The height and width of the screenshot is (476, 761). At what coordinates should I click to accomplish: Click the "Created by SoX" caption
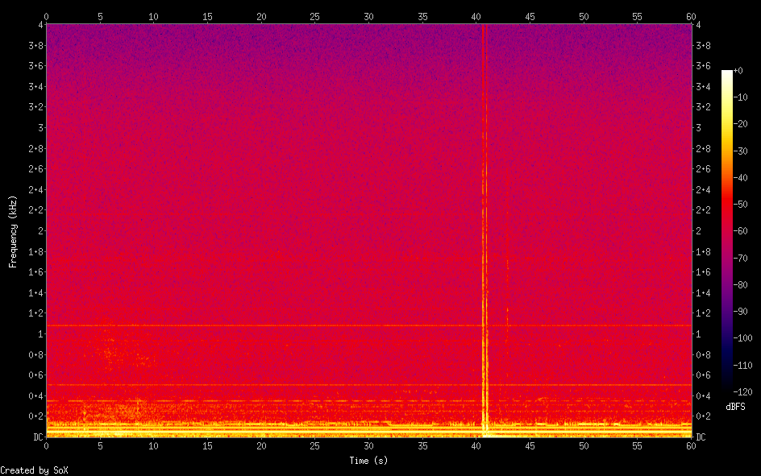coord(34,470)
